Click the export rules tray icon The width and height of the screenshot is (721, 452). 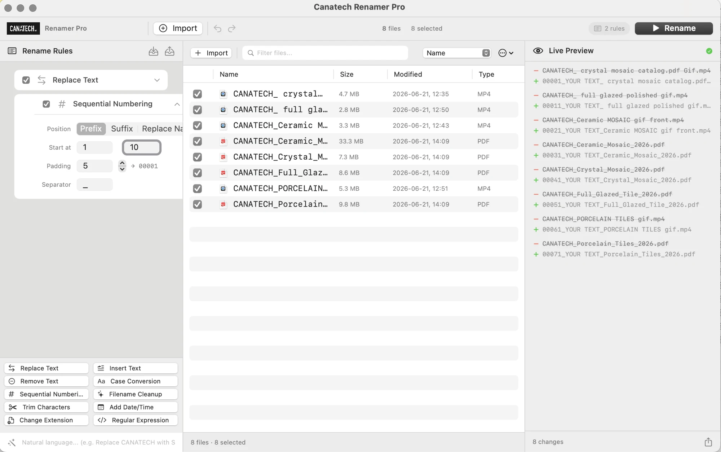pyautogui.click(x=169, y=51)
